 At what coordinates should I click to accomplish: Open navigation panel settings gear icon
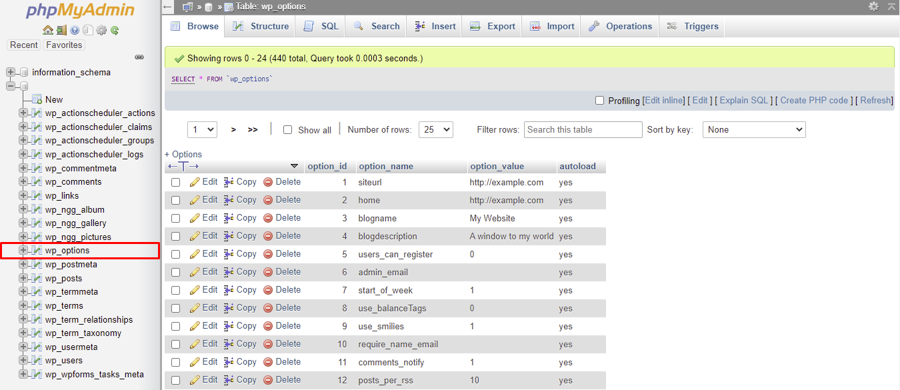pyautogui.click(x=101, y=30)
